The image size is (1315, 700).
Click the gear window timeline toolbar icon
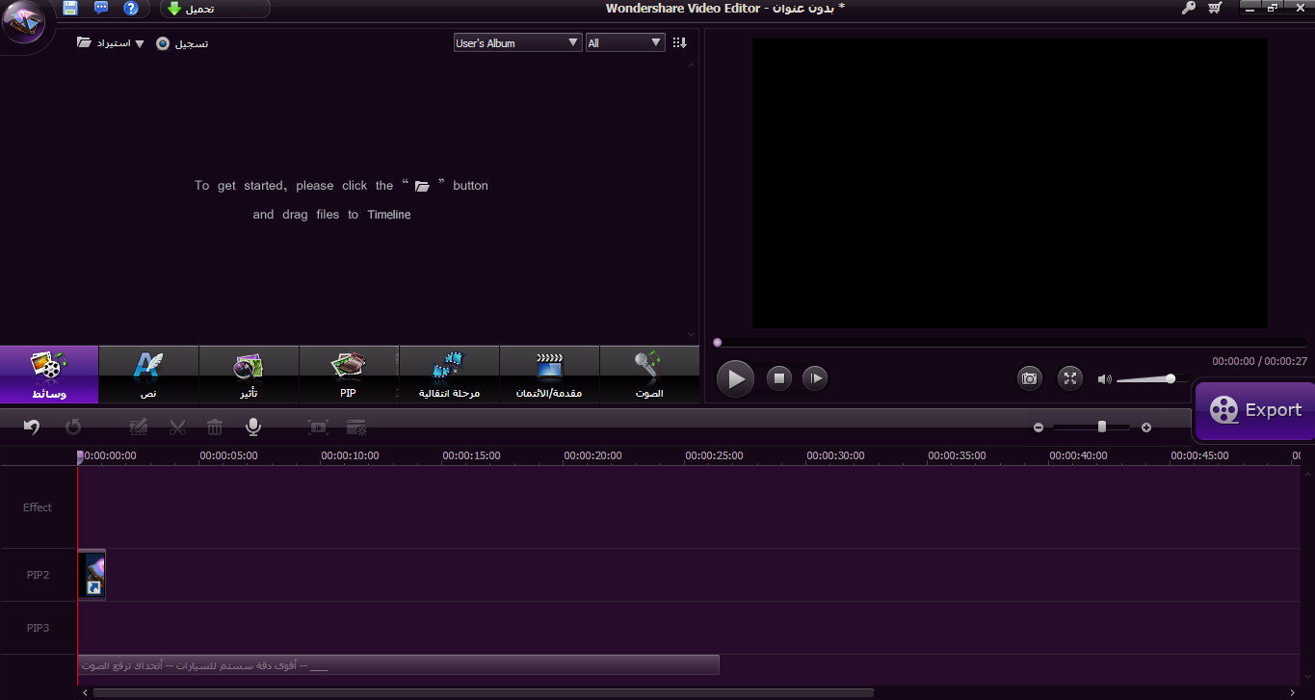[356, 427]
